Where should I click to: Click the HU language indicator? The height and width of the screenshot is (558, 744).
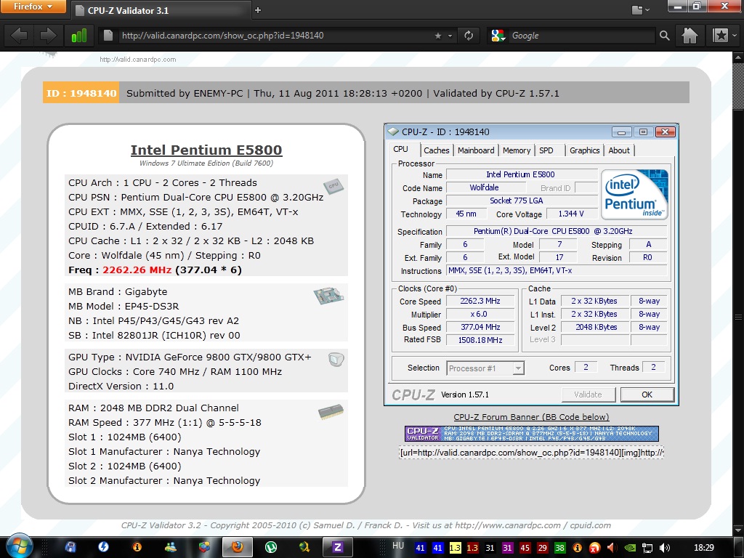398,546
